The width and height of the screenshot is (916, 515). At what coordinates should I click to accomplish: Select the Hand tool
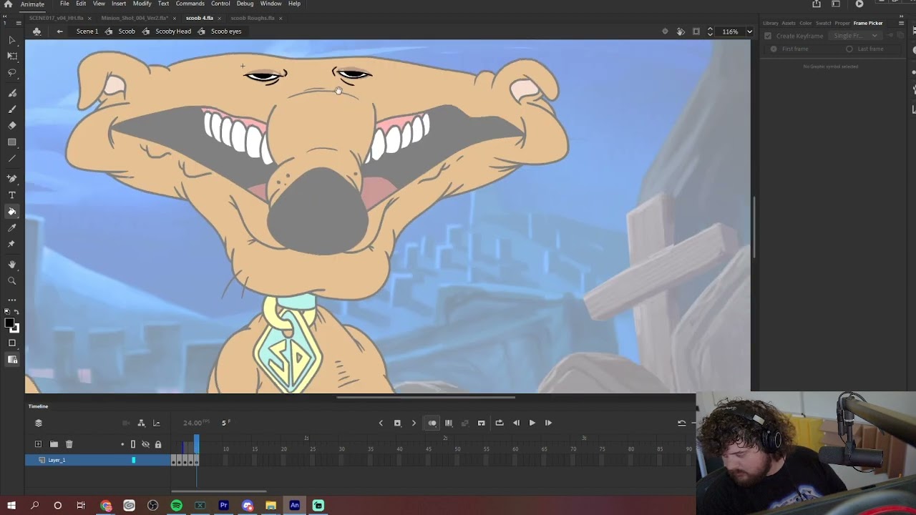point(12,264)
